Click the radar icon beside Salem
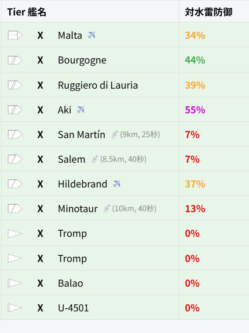 (95, 159)
